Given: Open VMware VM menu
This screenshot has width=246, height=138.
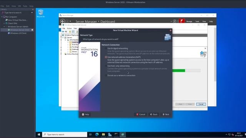Looking at the screenshot, I should click(19, 6).
